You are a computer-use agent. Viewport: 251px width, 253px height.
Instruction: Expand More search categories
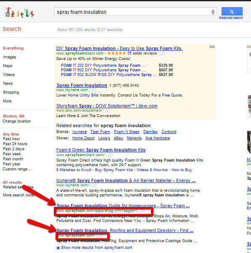click(7, 101)
